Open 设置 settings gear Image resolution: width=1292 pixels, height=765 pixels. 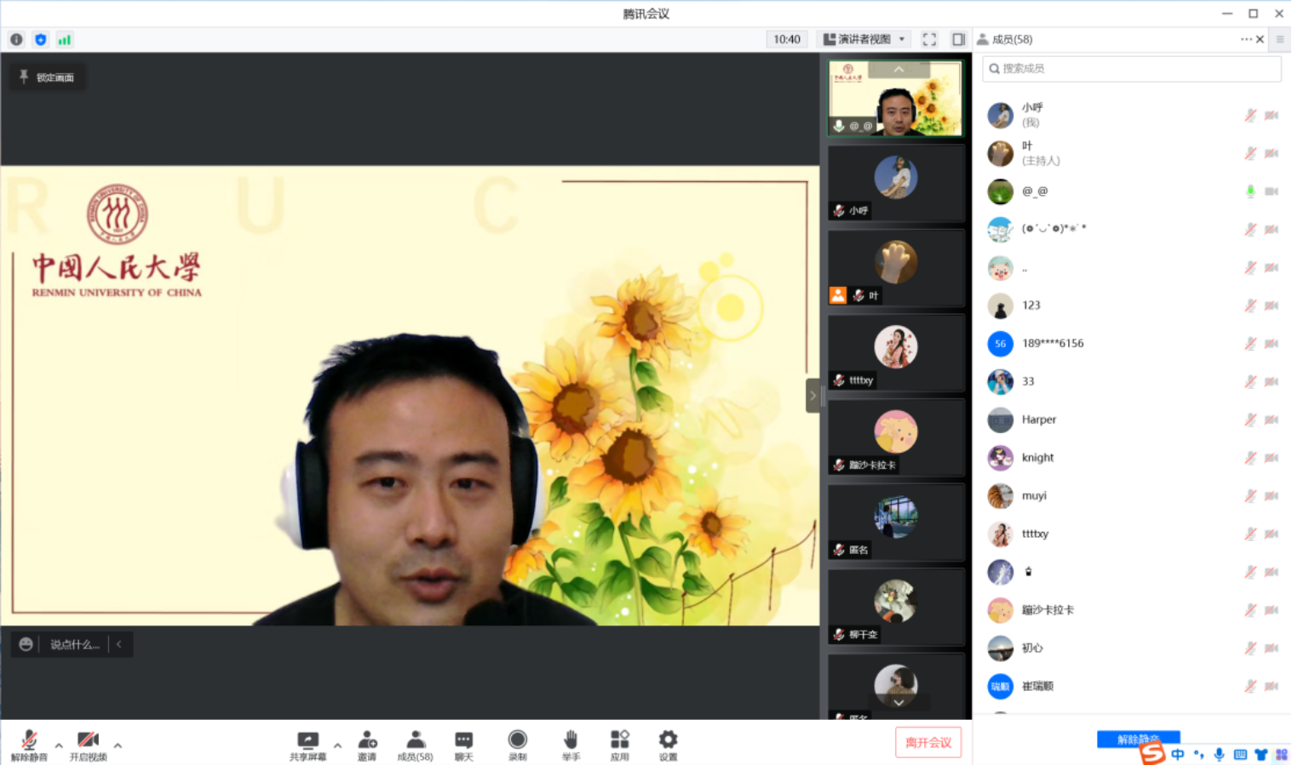668,744
